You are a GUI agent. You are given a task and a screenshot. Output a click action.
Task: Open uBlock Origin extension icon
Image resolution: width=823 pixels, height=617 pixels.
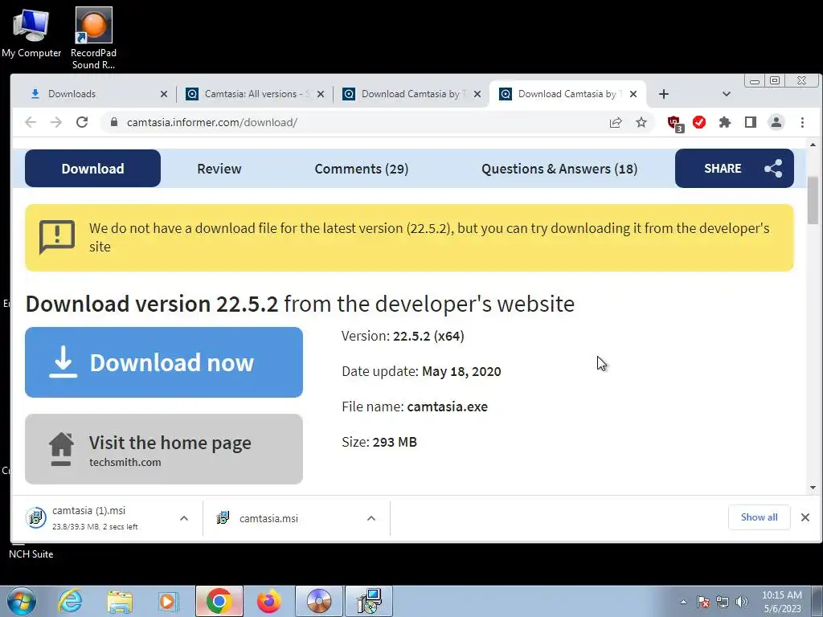[675, 123]
